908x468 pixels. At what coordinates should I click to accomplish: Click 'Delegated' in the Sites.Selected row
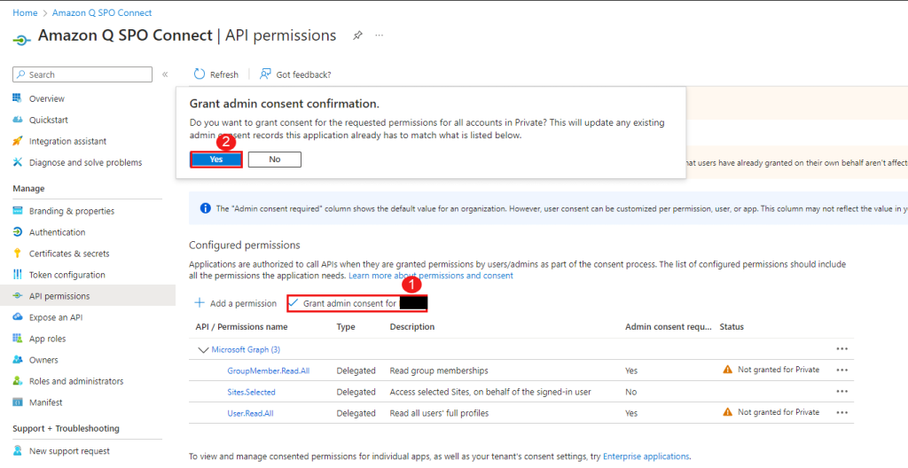point(356,392)
